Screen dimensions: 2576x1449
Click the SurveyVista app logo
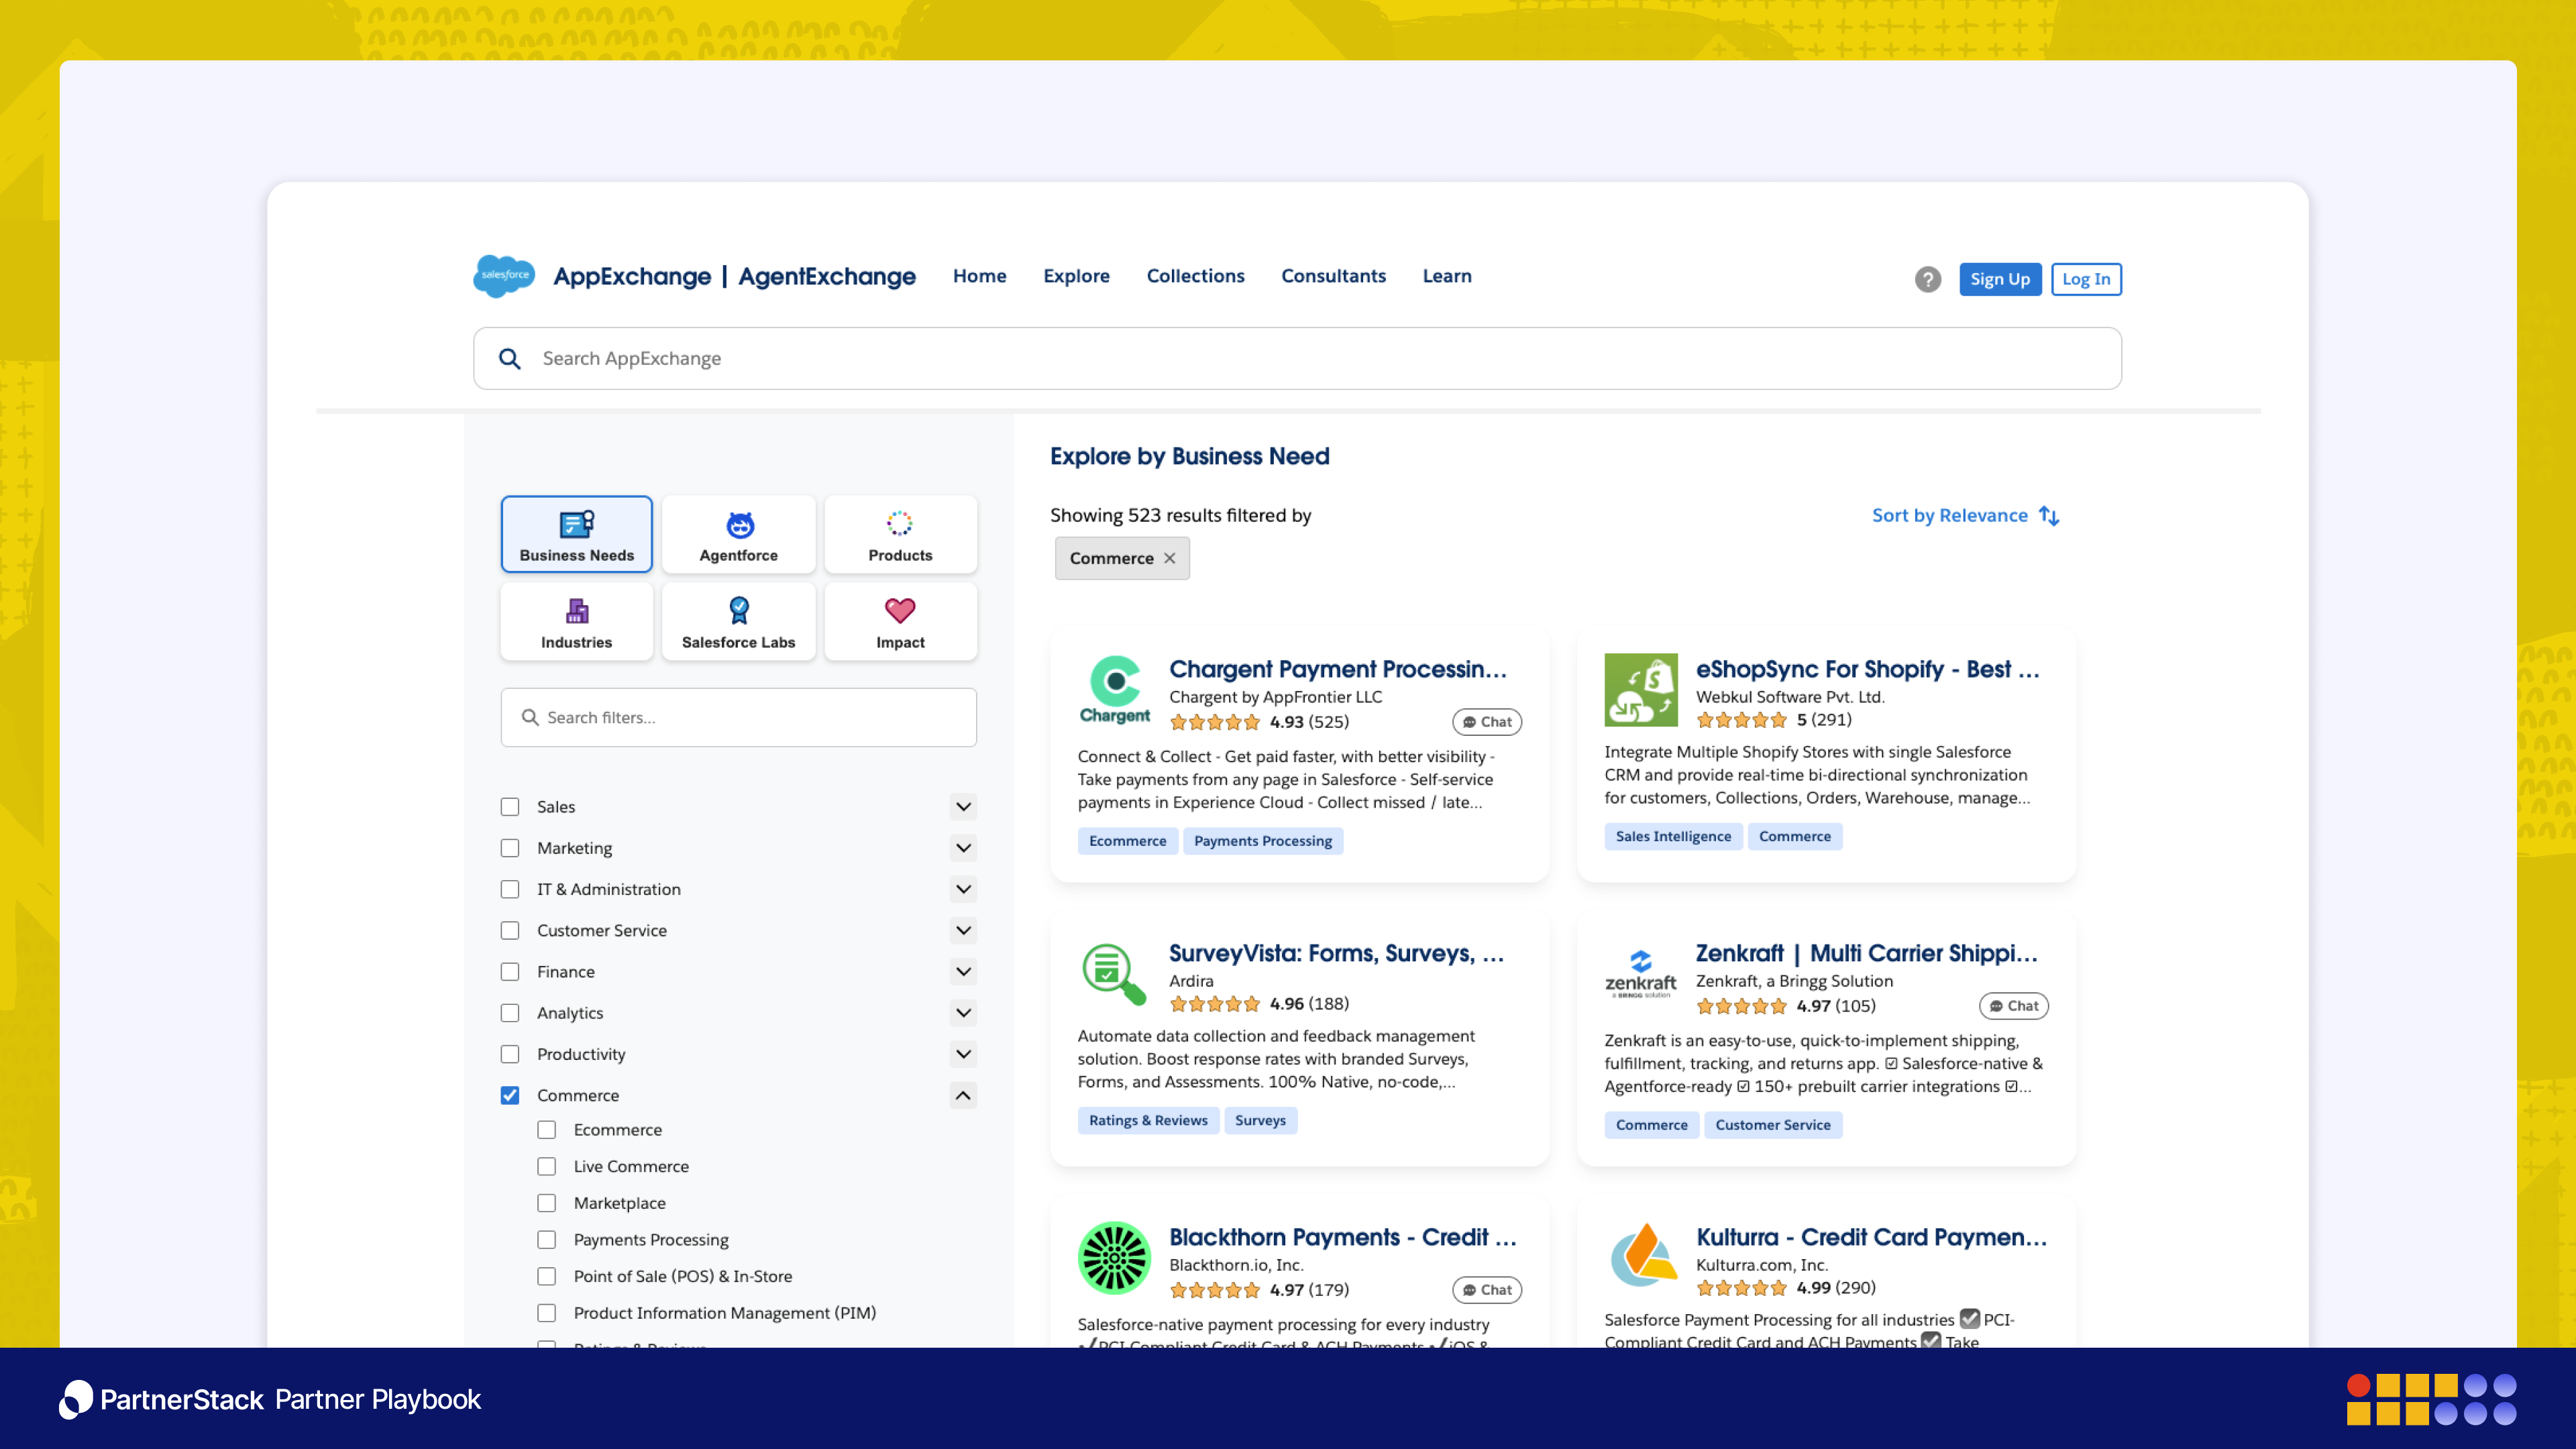1115,974
